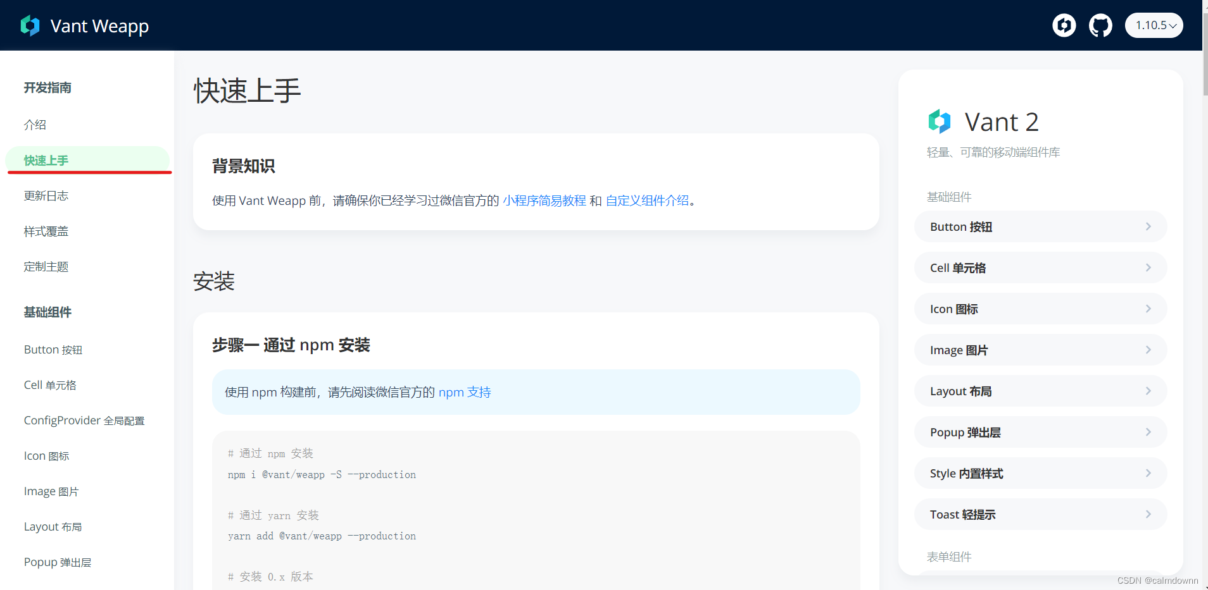Open 介绍 in the sidebar
The width and height of the screenshot is (1208, 590).
[35, 125]
